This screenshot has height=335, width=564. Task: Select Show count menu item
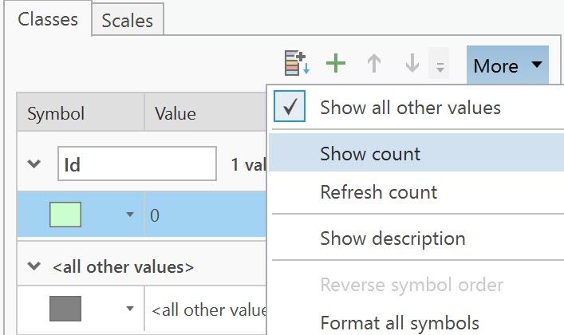click(370, 153)
